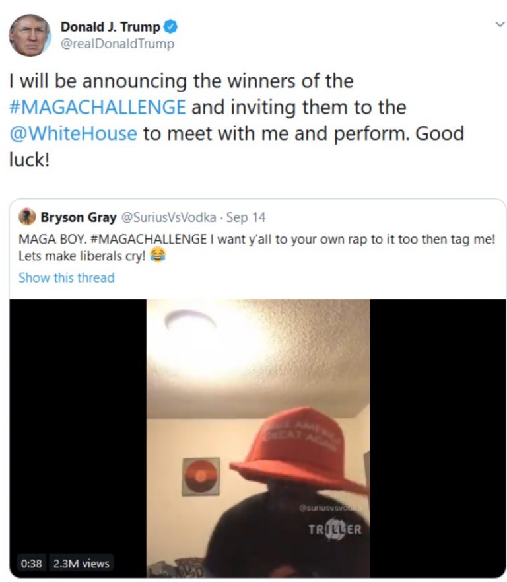Click the @suriusvsvodka video watermark
507x582 pixels.
pos(330,507)
